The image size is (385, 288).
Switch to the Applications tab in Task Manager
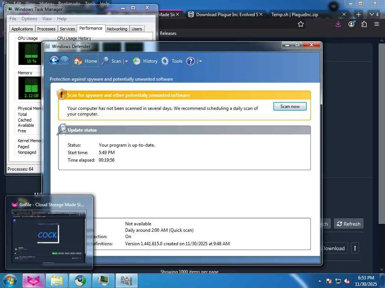click(x=22, y=29)
